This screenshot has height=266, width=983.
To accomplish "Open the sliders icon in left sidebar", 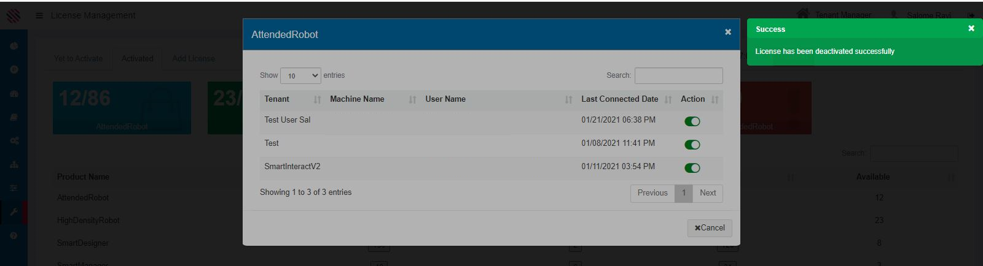I will click(14, 188).
